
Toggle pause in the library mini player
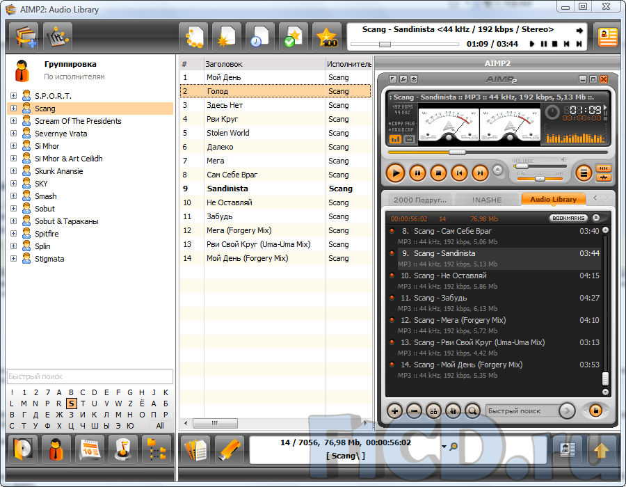click(x=544, y=44)
